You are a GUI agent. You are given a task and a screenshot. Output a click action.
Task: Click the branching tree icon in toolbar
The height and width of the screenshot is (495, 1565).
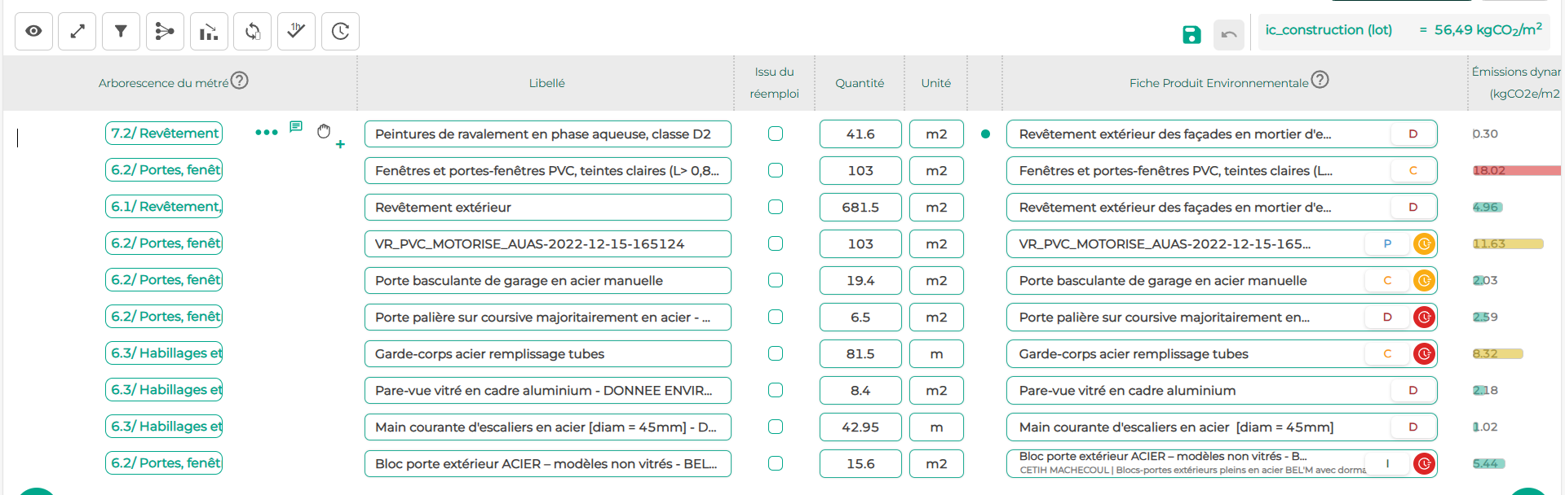(x=165, y=32)
